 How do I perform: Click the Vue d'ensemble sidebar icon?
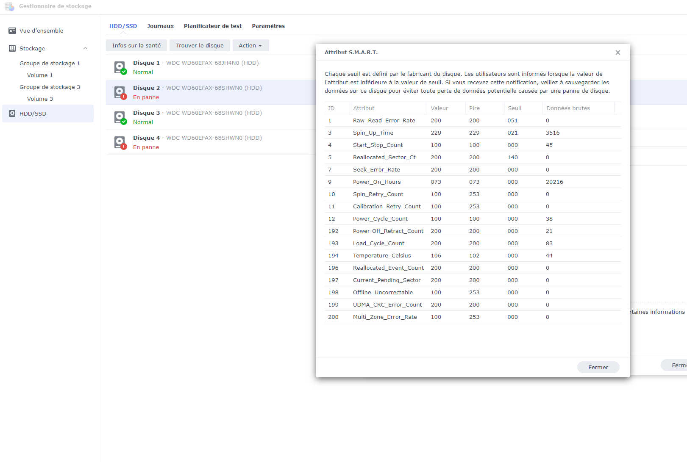pos(12,31)
